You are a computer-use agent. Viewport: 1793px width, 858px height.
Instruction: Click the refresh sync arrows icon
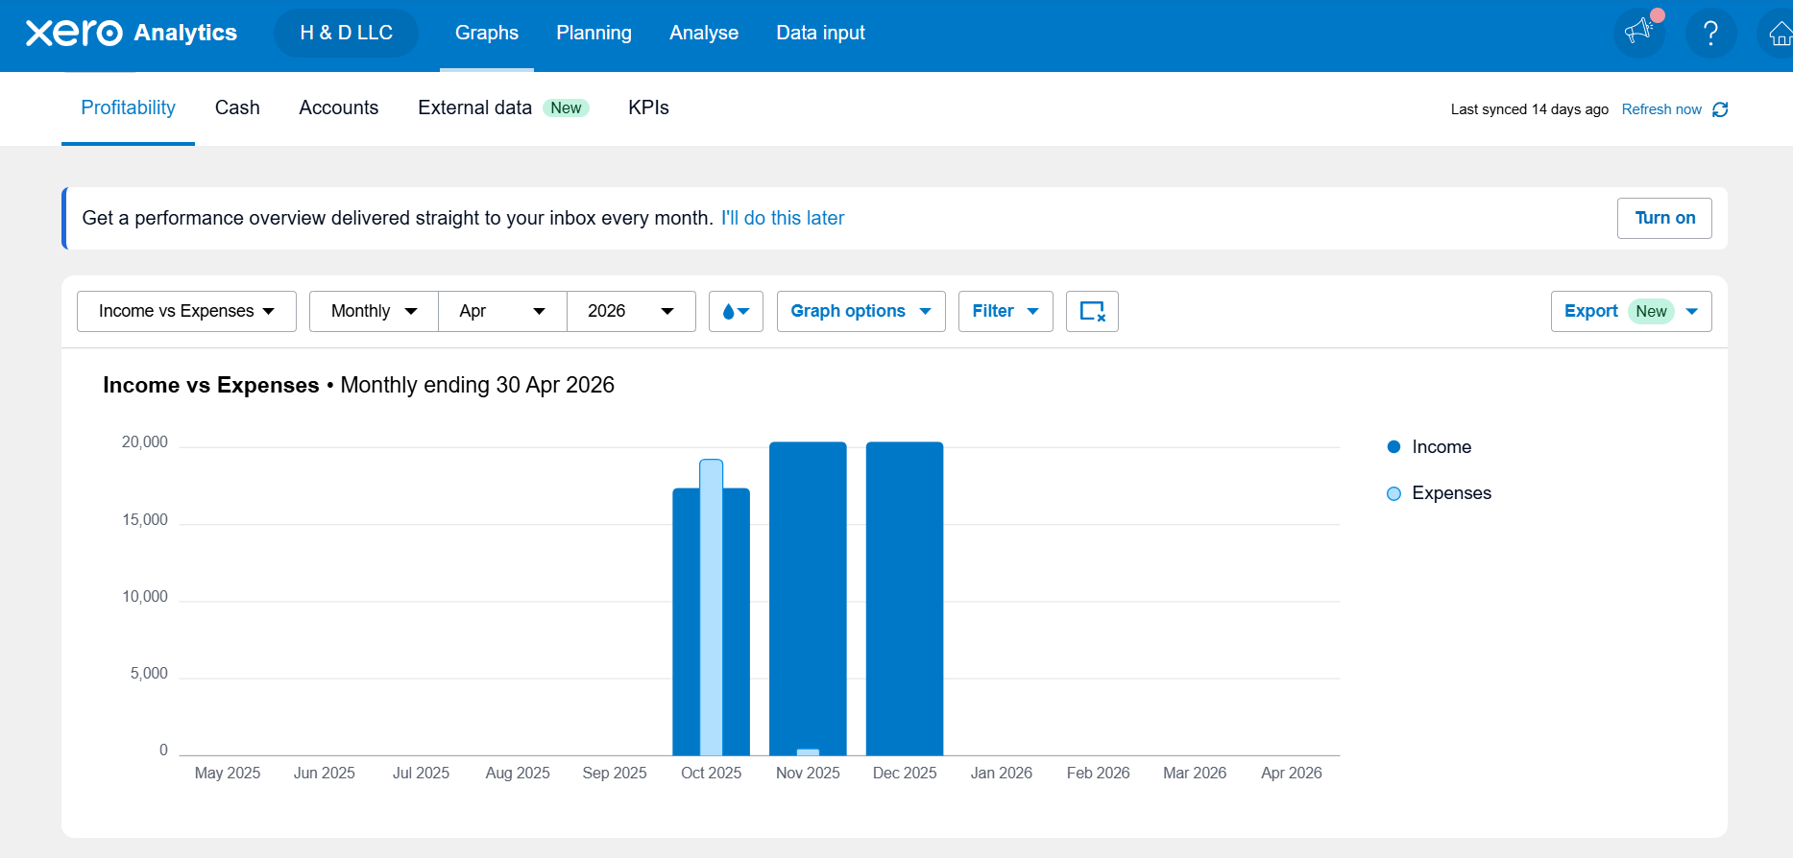(x=1720, y=109)
